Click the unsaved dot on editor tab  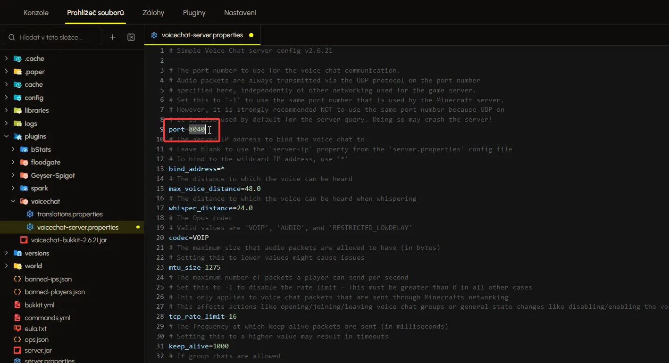(x=251, y=35)
